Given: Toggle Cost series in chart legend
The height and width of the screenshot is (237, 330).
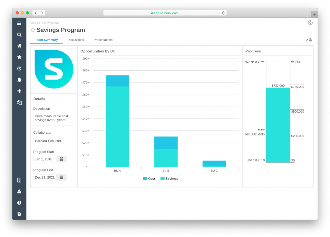Looking at the screenshot, I should coord(149,179).
